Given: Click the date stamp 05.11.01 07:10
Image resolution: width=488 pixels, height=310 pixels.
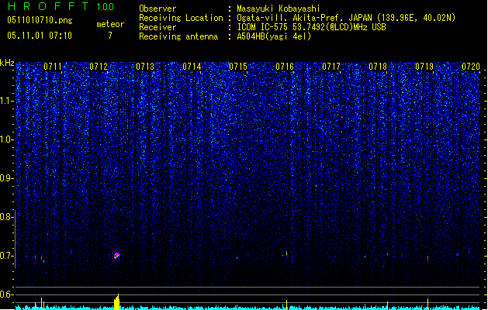Looking at the screenshot, I should (x=40, y=36).
